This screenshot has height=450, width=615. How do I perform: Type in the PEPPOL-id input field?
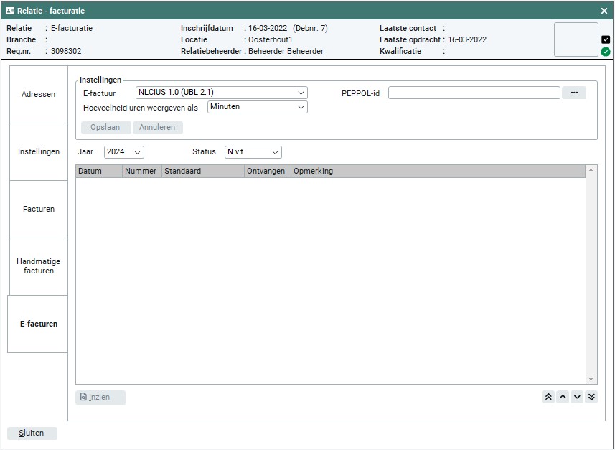(x=474, y=93)
